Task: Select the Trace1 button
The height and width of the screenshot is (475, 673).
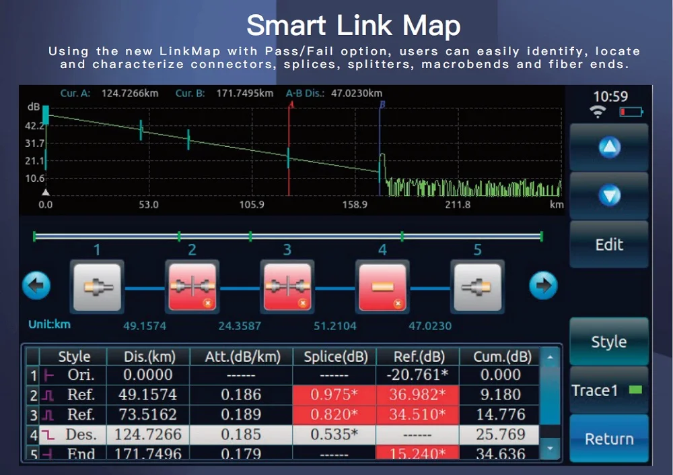Action: point(609,390)
